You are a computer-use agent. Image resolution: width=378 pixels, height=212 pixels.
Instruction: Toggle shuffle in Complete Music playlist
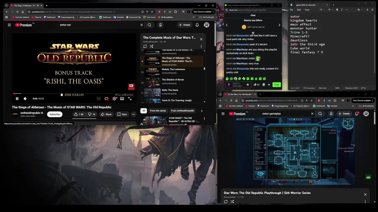pyautogui.click(x=151, y=46)
